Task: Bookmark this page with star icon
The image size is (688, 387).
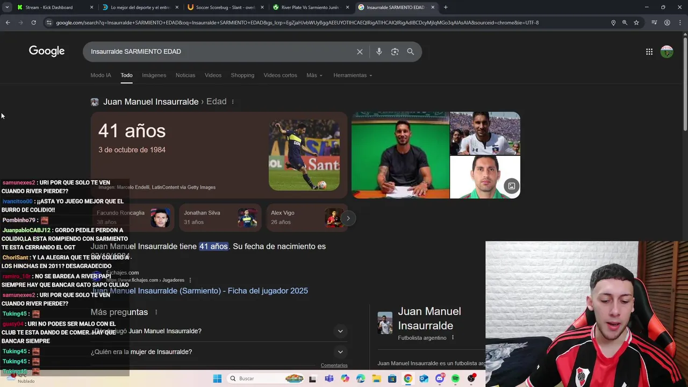Action: coord(636,23)
